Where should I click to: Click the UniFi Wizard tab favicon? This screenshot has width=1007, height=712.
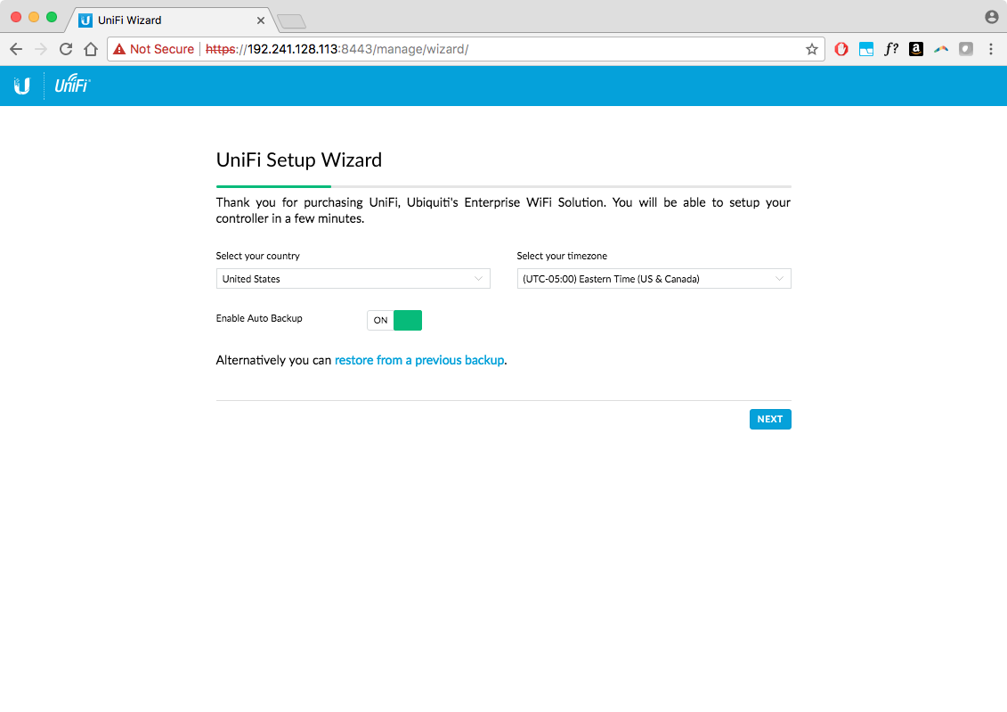[x=85, y=20]
